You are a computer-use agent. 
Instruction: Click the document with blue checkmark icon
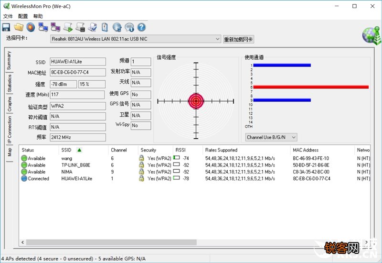(x=93, y=27)
